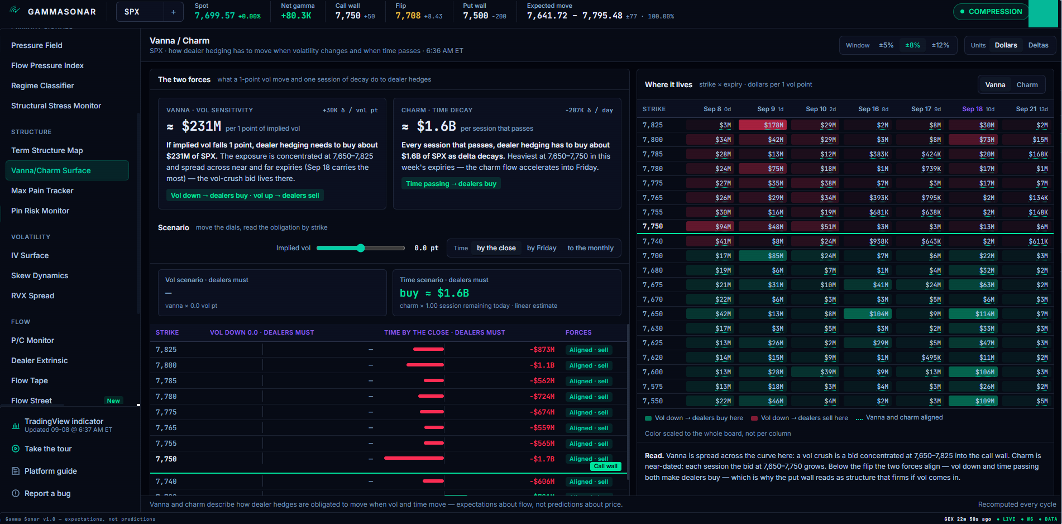Click the $109M cell in the 7,550 row

pos(972,401)
